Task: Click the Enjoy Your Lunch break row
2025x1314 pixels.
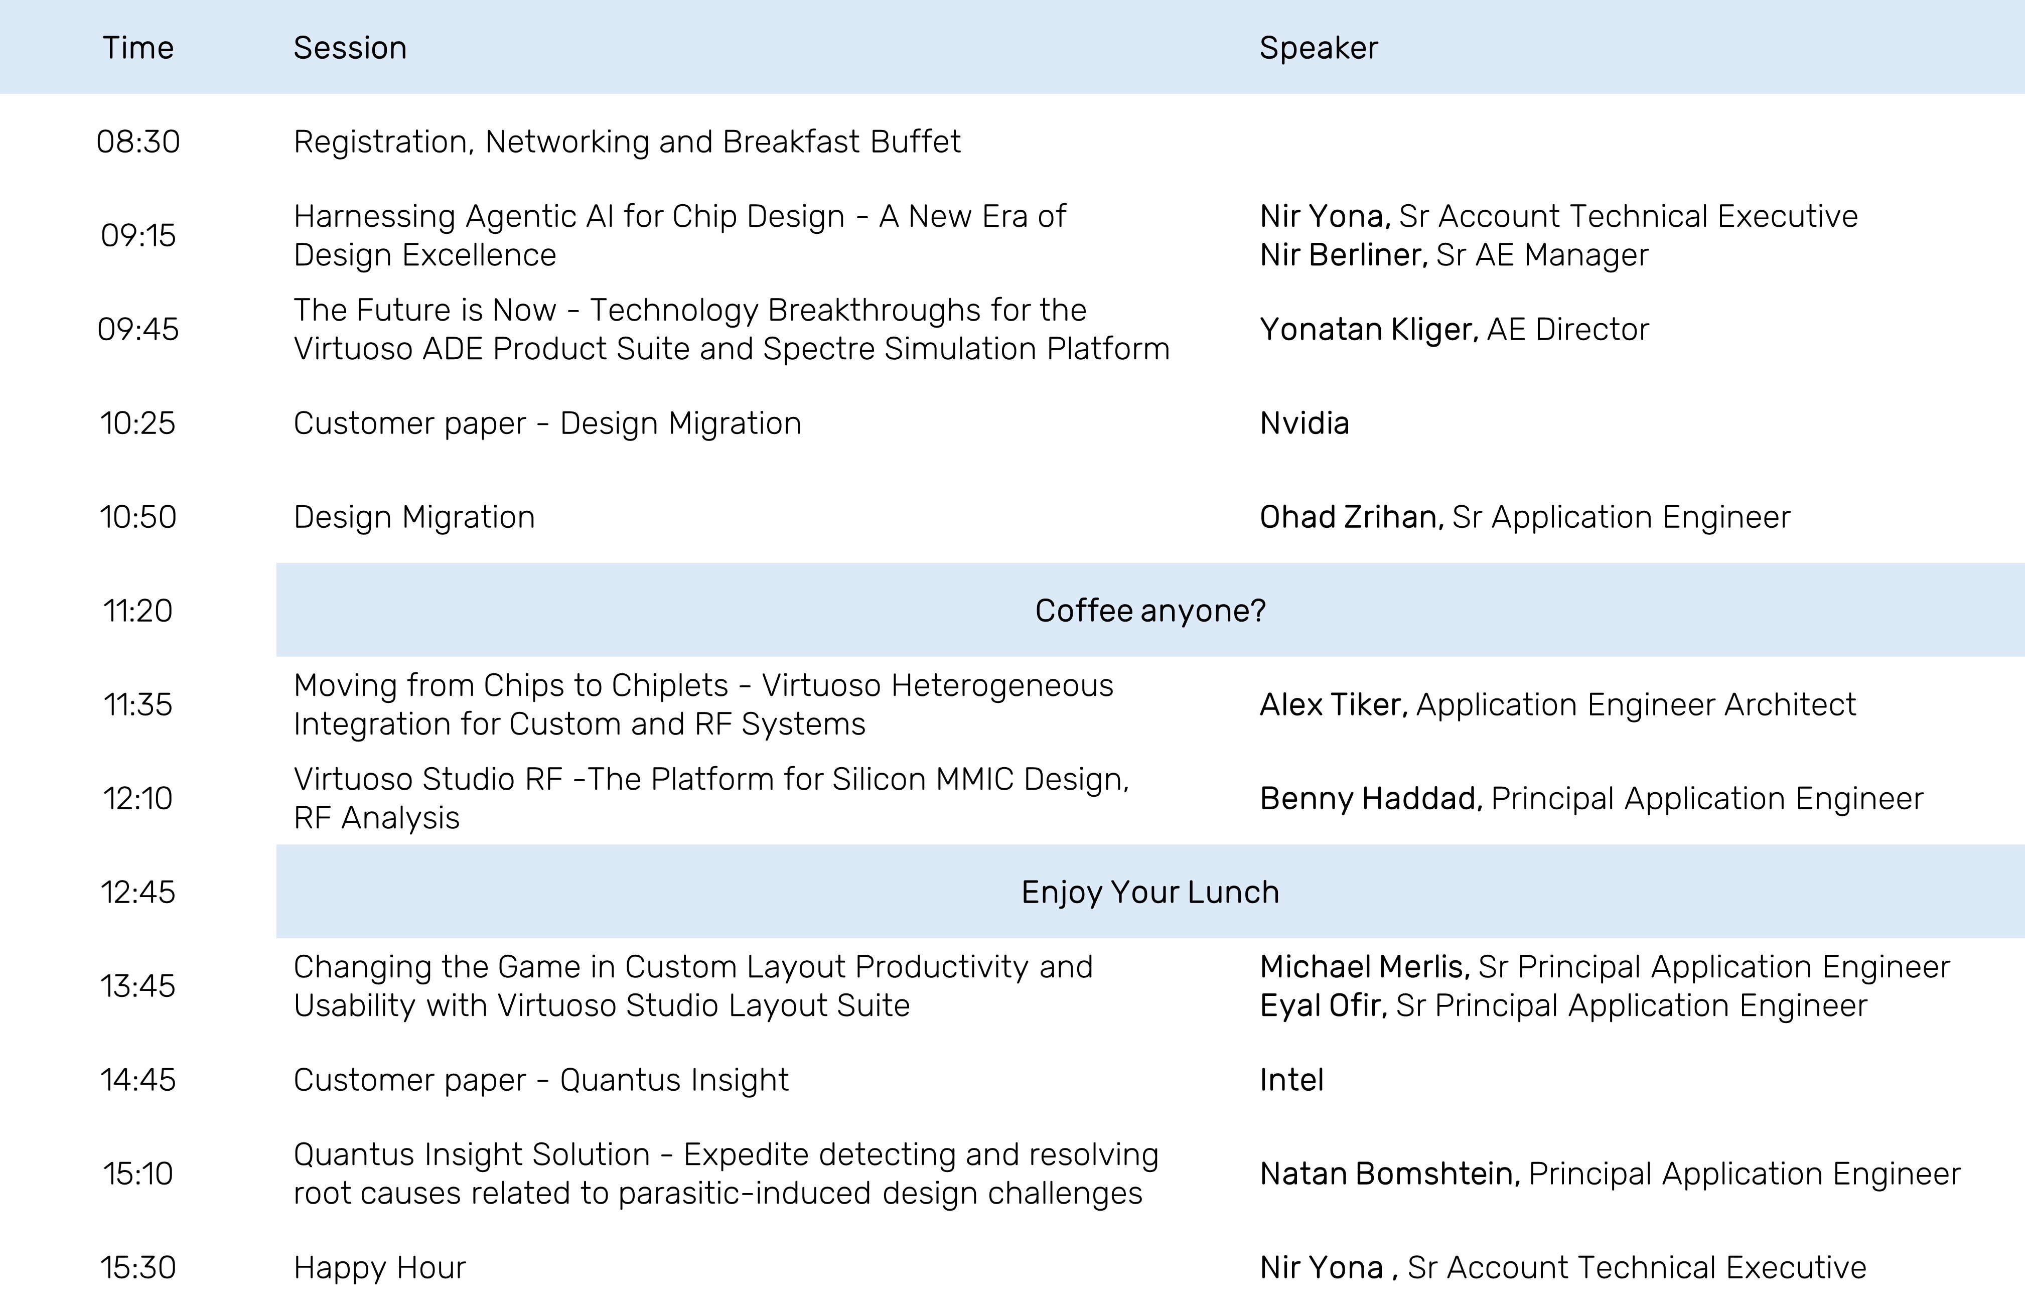Action: (1150, 892)
